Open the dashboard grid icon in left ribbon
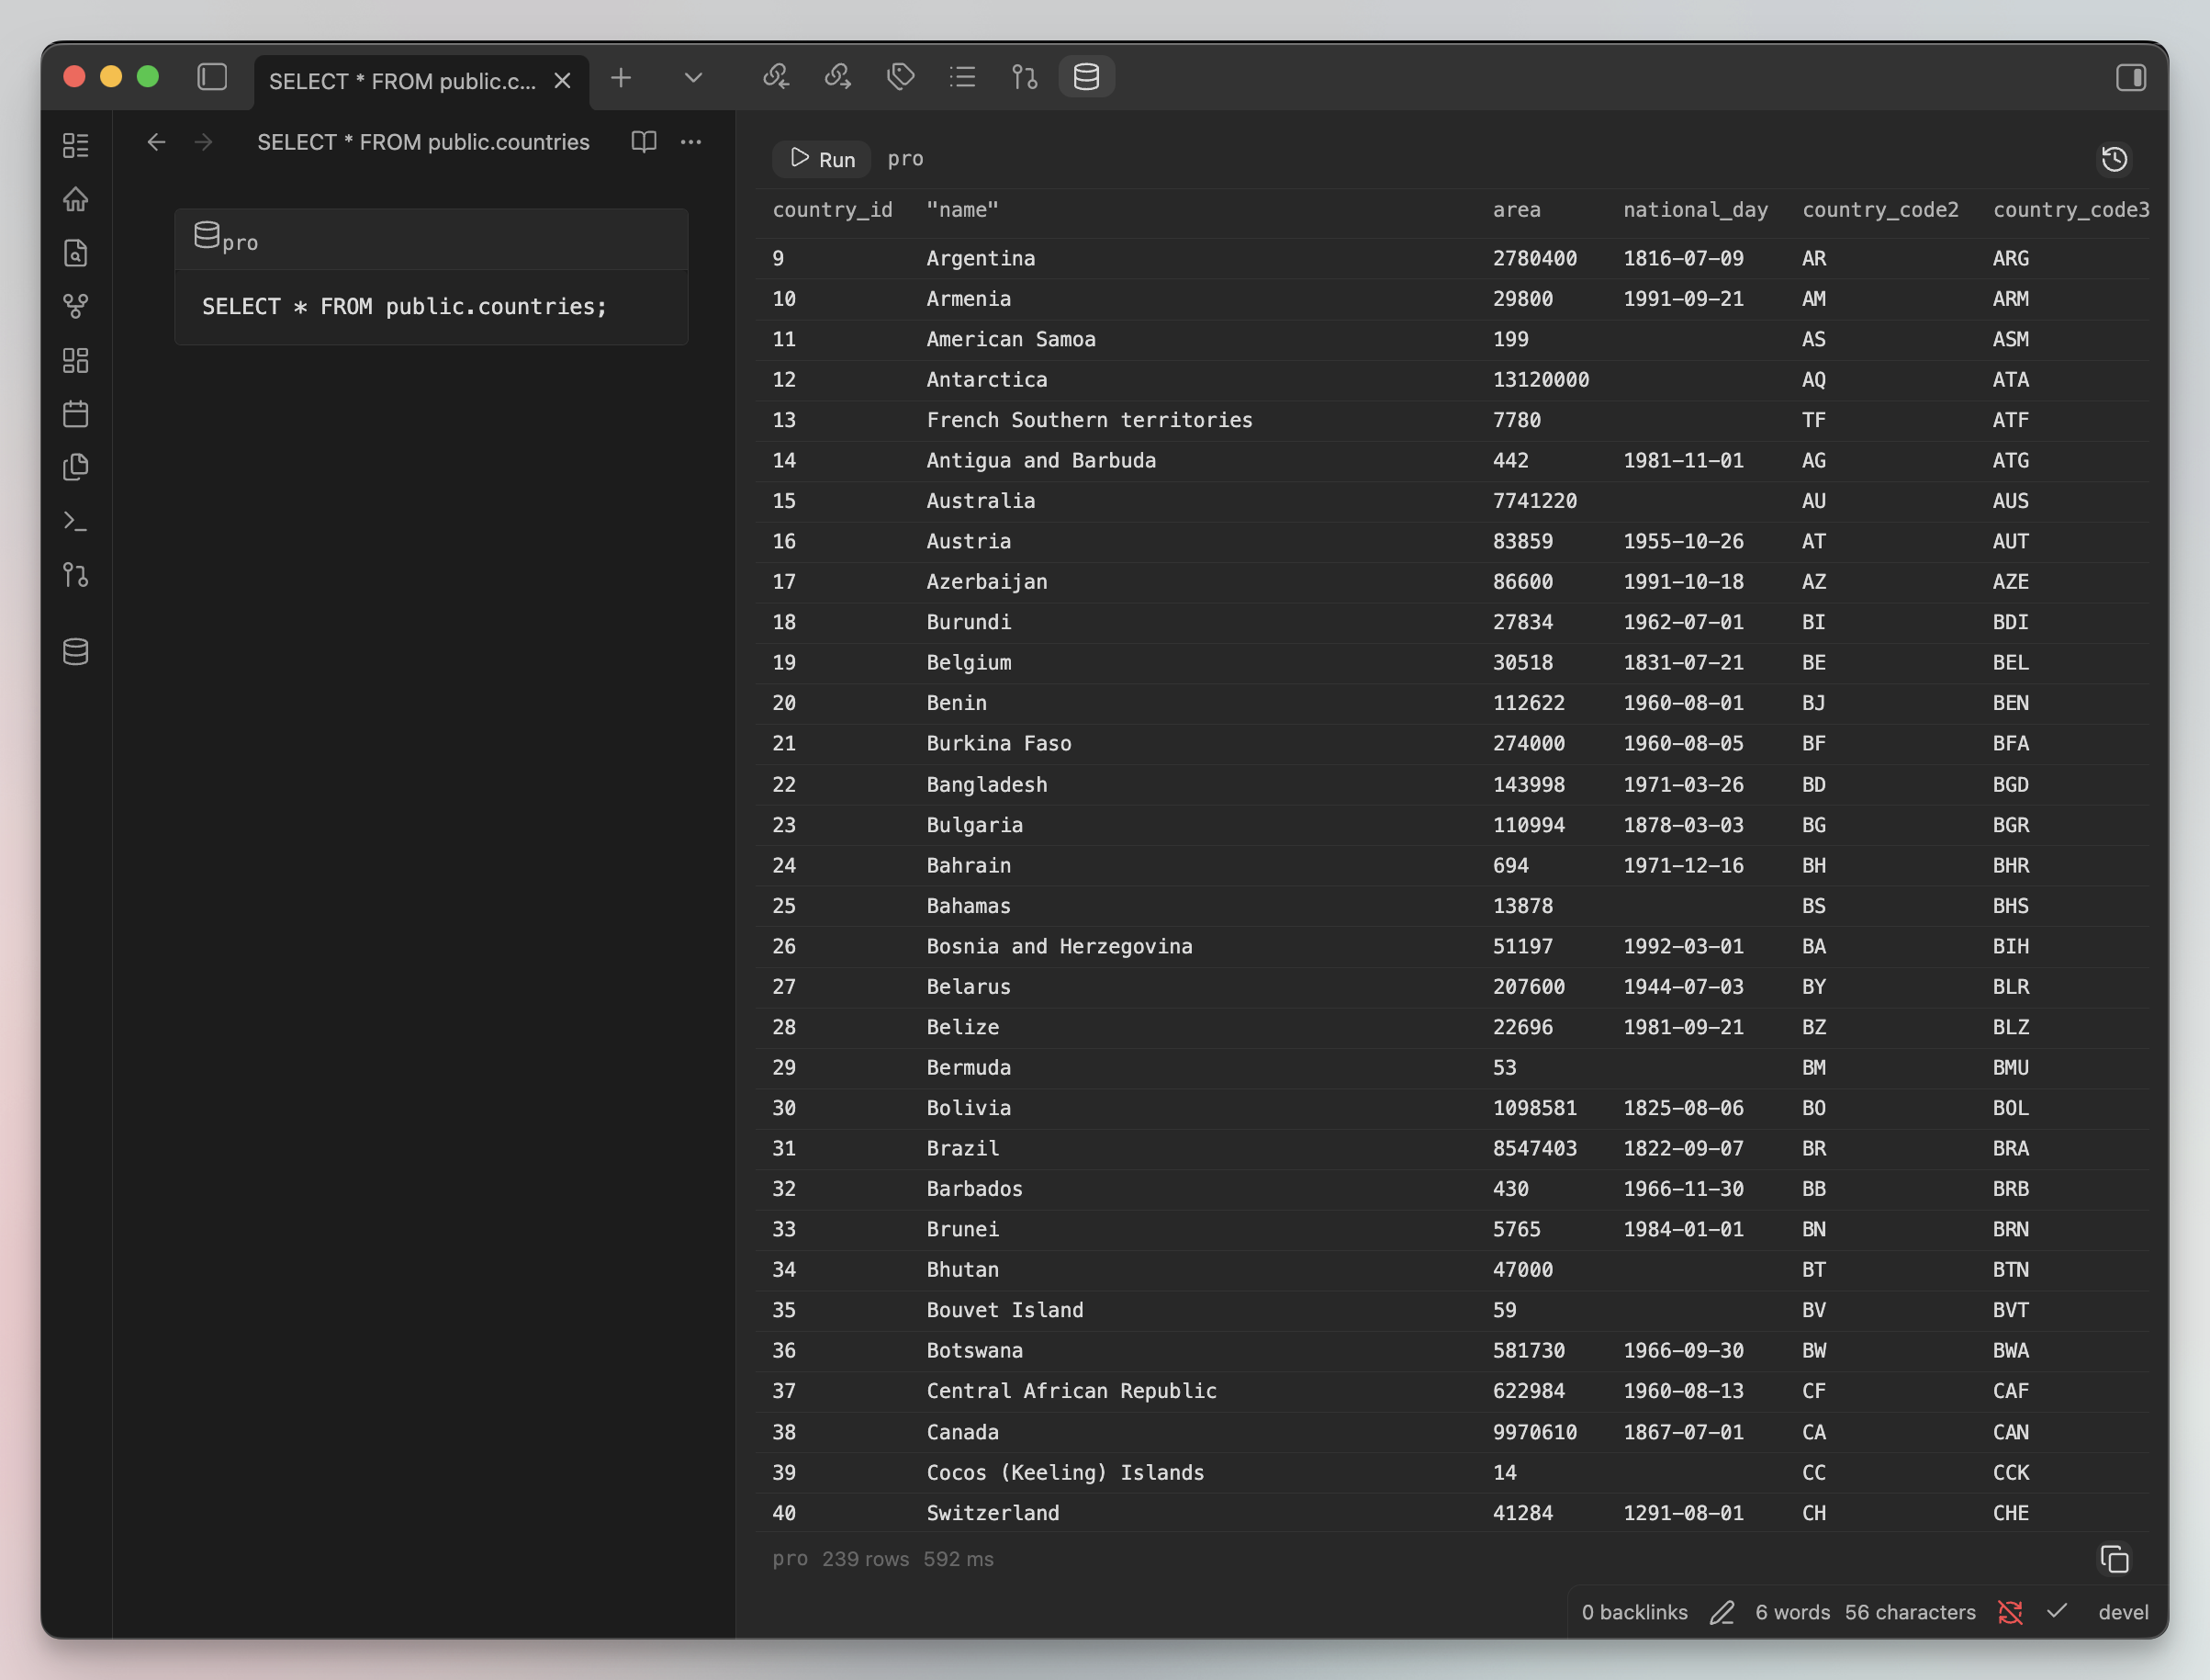2210x1680 pixels. [x=76, y=145]
